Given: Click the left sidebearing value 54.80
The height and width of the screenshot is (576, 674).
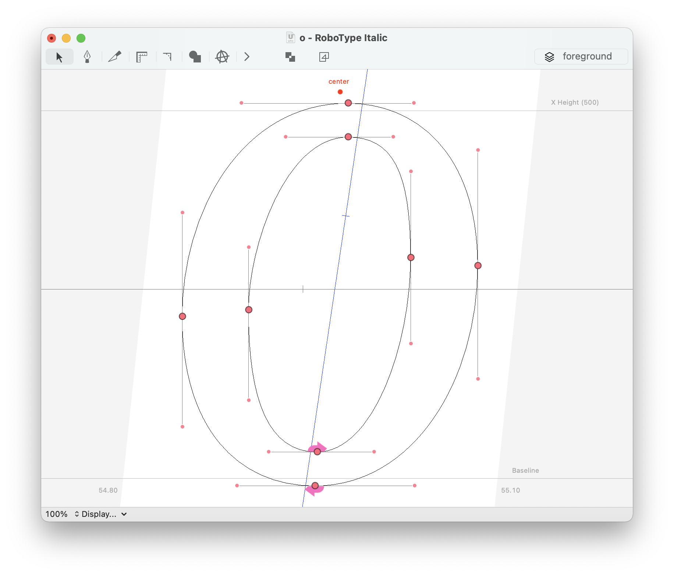Looking at the screenshot, I should click(x=108, y=490).
